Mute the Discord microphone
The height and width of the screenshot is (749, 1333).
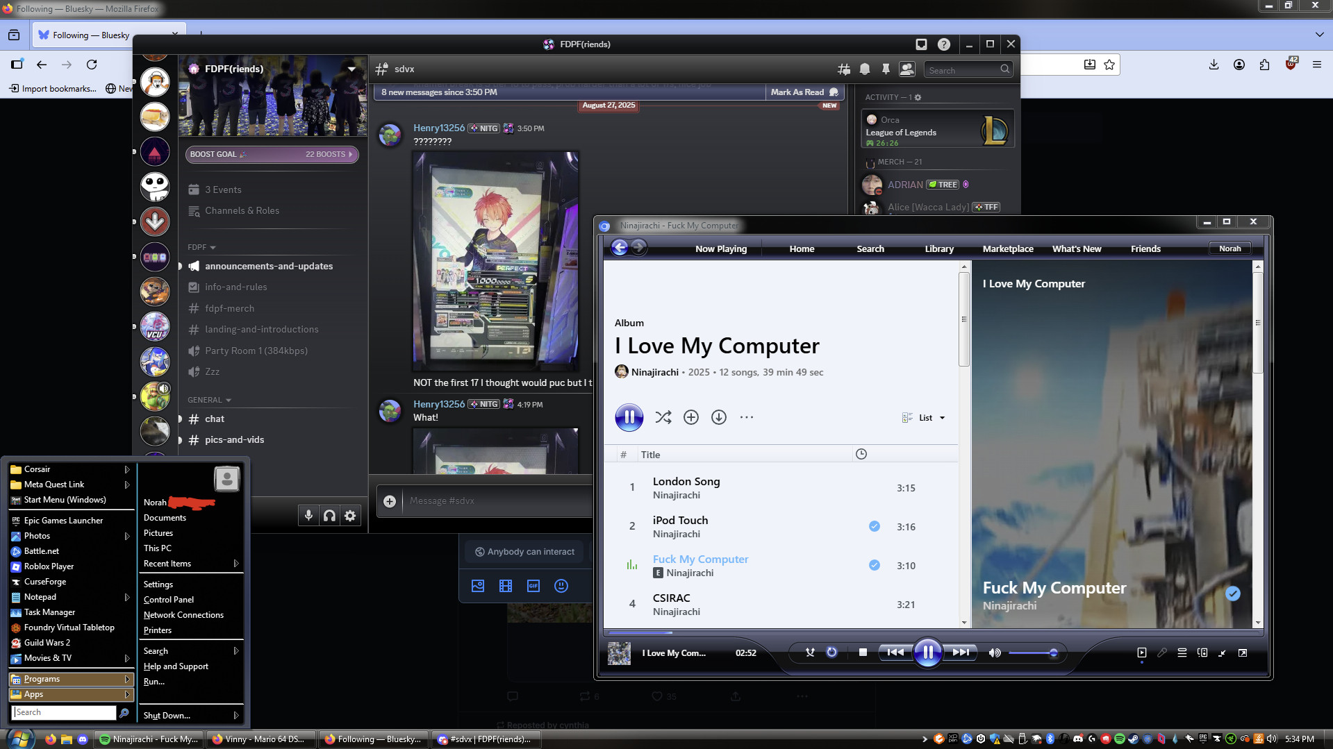coord(308,515)
